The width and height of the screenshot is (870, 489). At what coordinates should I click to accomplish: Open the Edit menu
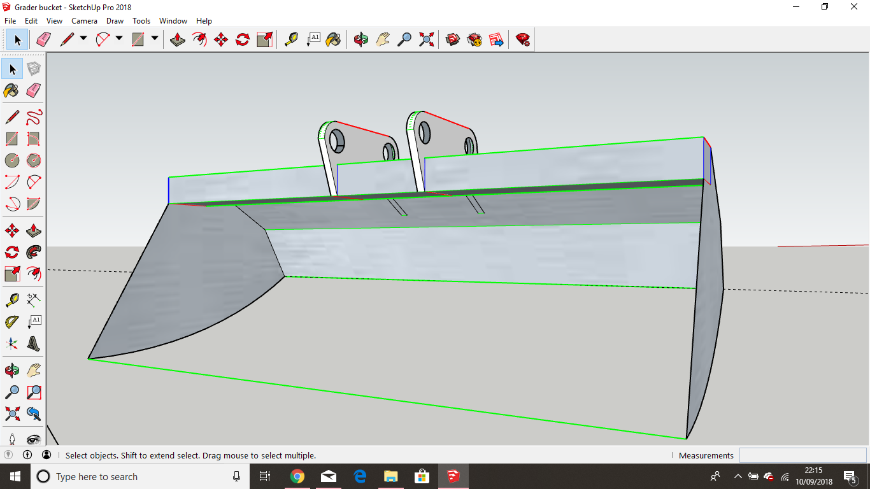(x=31, y=21)
